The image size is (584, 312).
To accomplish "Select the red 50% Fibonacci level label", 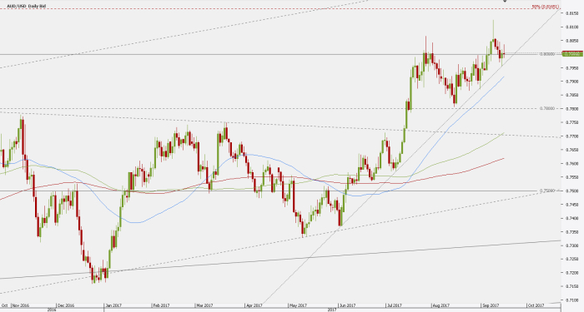I will point(546,7).
